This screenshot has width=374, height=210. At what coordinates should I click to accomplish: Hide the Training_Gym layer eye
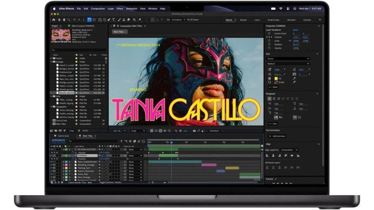[52, 168]
